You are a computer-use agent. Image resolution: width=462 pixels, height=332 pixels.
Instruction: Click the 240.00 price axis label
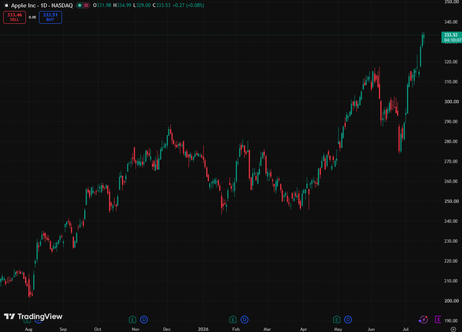point(451,221)
